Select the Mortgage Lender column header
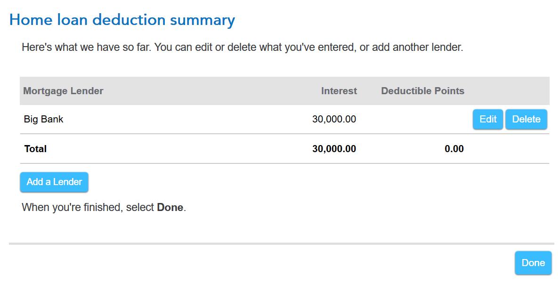Screen dimensions: 560x284 point(63,91)
